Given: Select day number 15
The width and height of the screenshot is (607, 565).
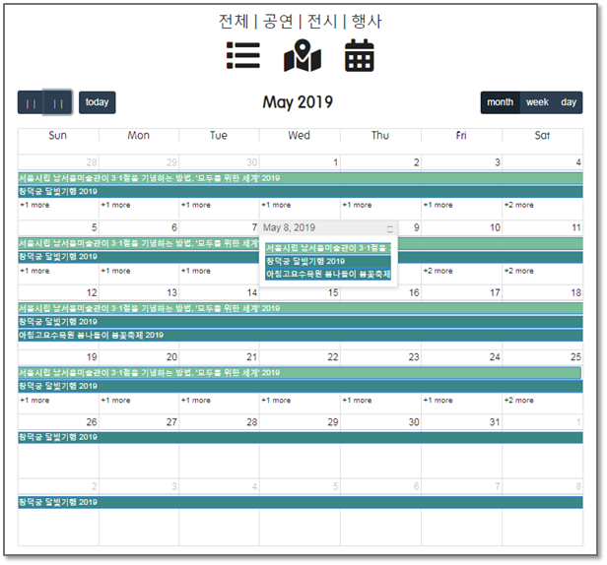Looking at the screenshot, I should 333,292.
